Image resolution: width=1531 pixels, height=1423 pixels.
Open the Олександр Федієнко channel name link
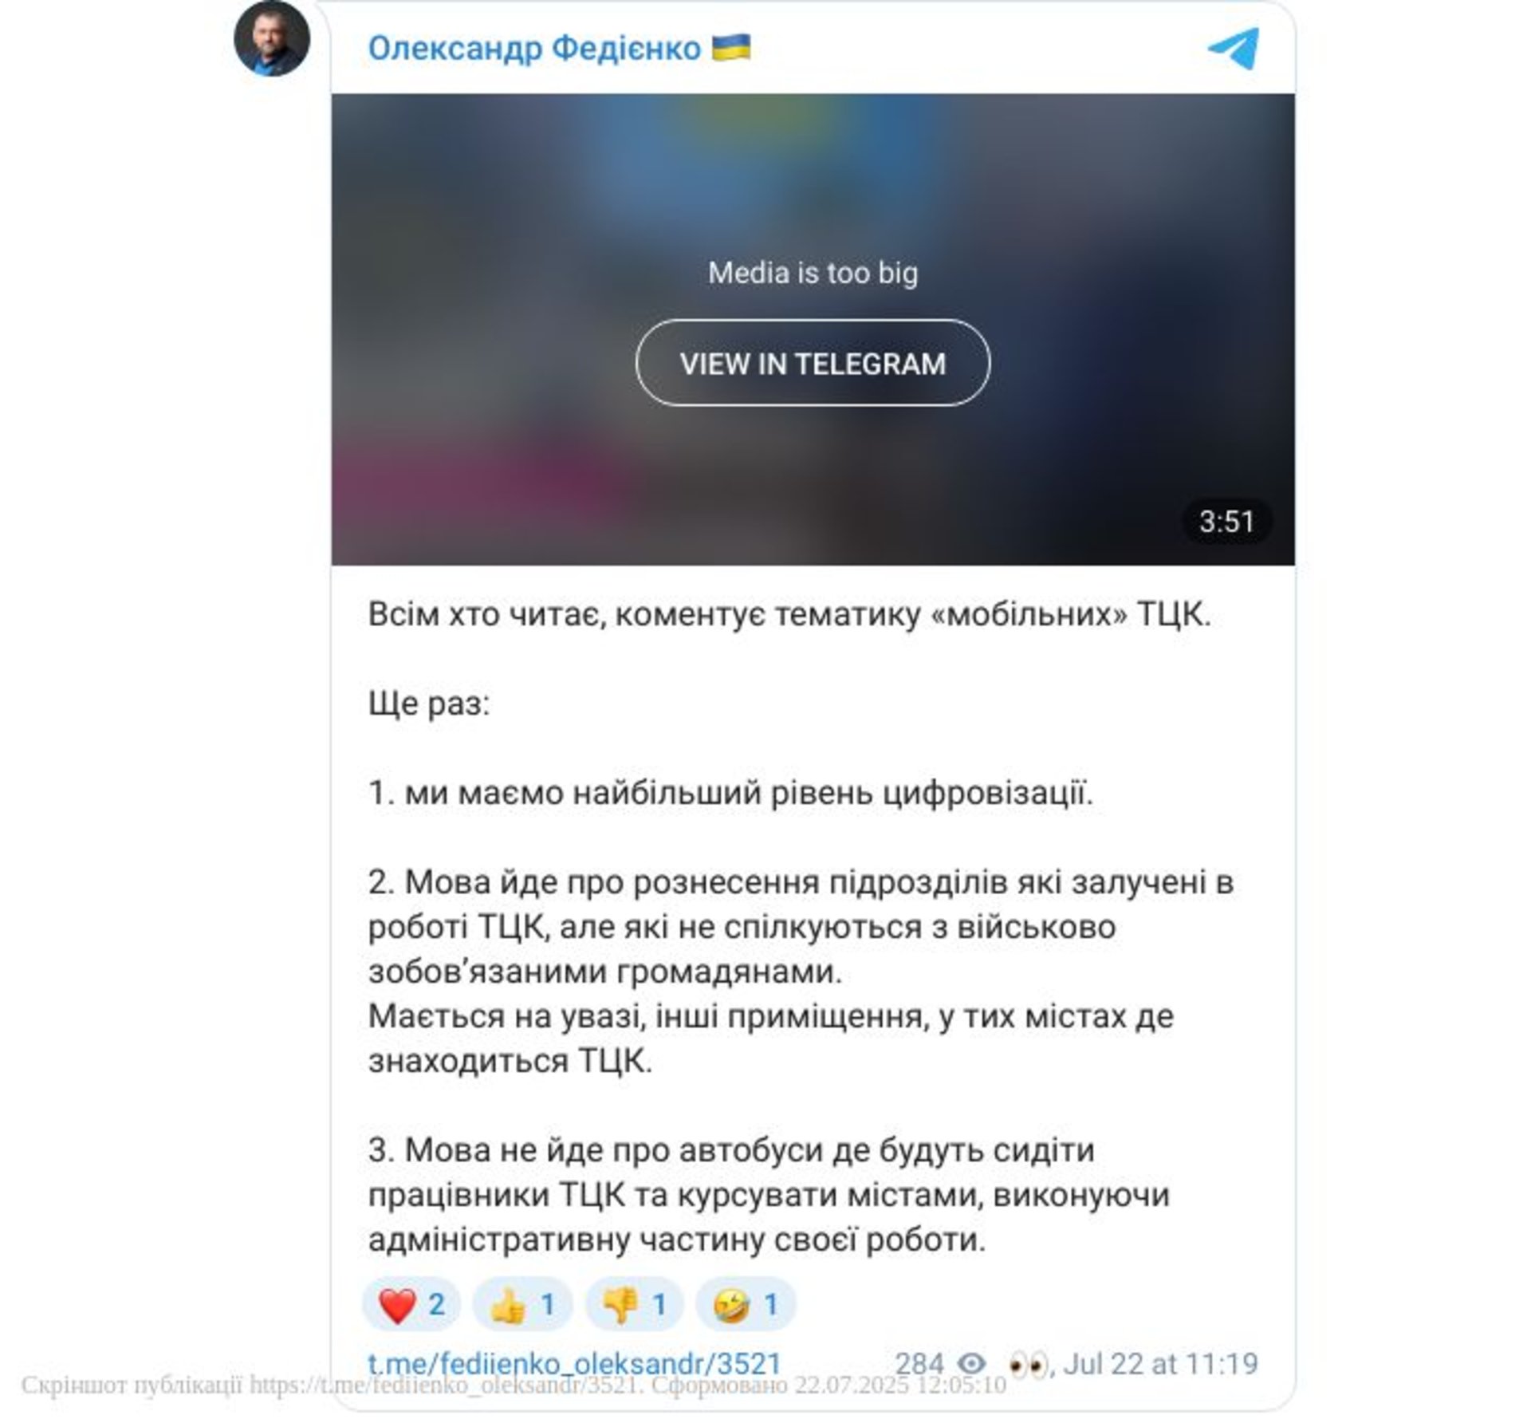pos(534,48)
